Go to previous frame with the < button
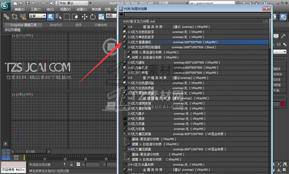This screenshot has height=174, width=289. pyautogui.click(x=13, y=152)
